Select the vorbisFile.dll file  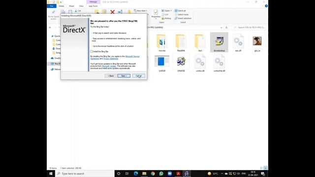coord(219,63)
